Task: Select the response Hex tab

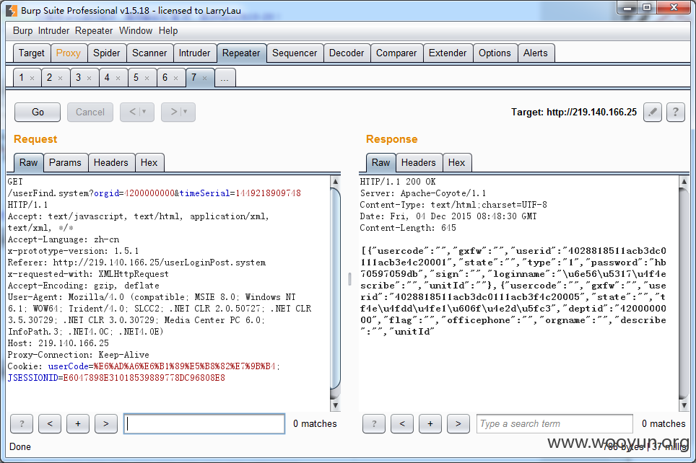Action: coord(456,163)
